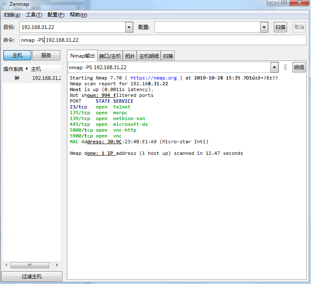Open the 帮助(H) menu
This screenshot has height=284, width=311.
78,15
